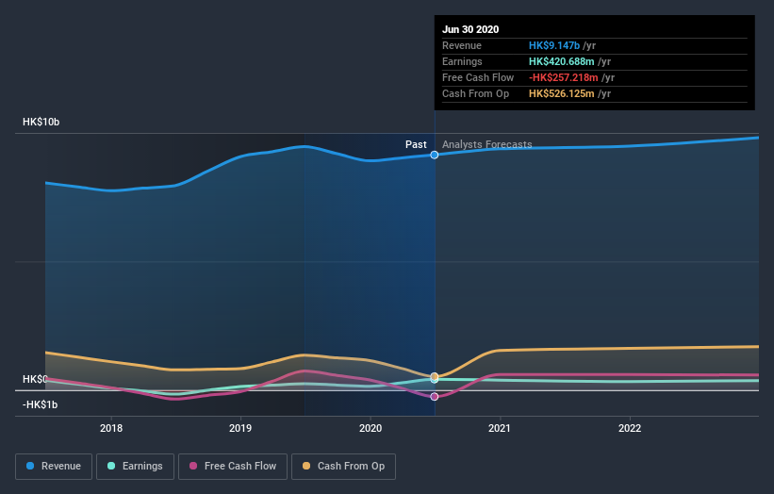
Task: Click the HK$420.688m earnings value
Action: [x=561, y=61]
